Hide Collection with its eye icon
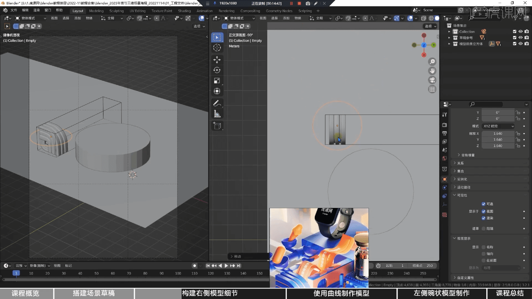The width and height of the screenshot is (532, 299). tap(521, 32)
